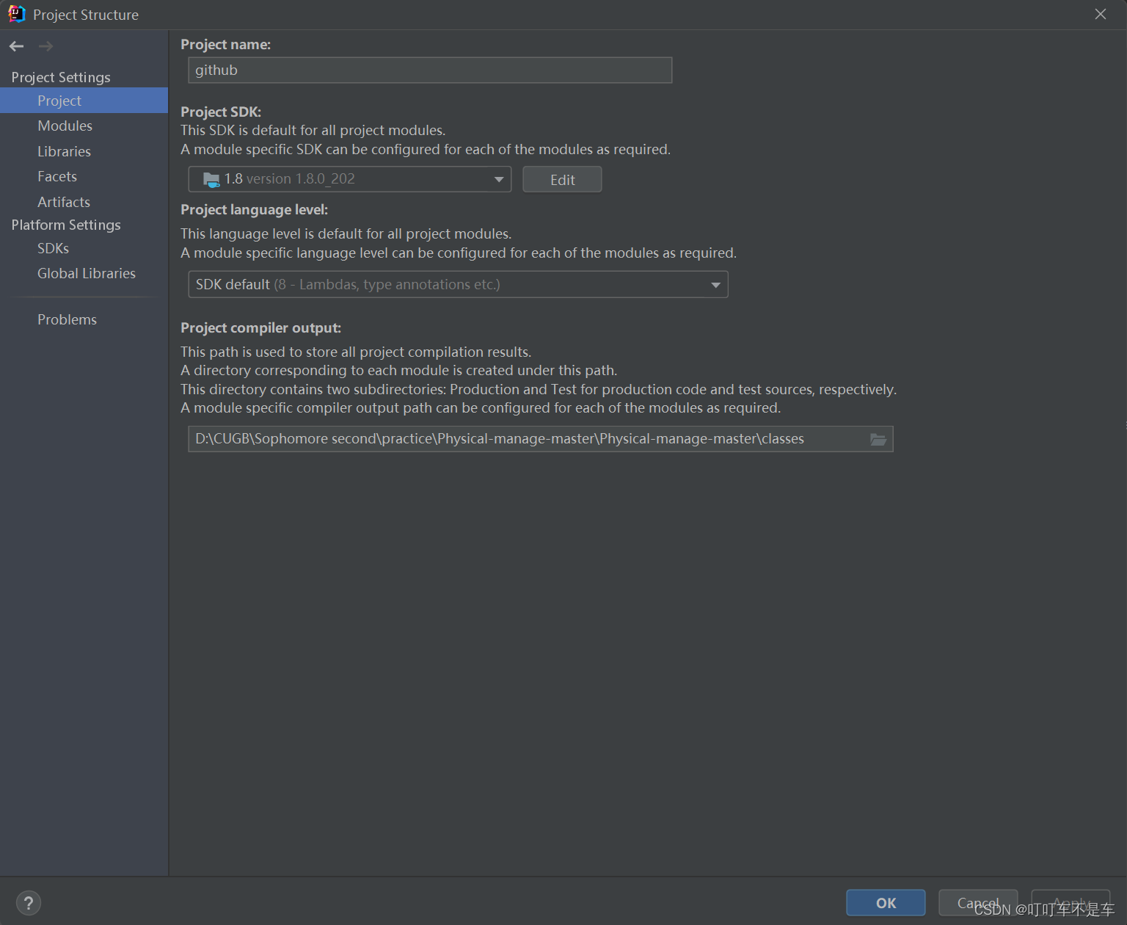This screenshot has width=1127, height=925.
Task: Select SDKs under Platform Settings
Action: (52, 248)
